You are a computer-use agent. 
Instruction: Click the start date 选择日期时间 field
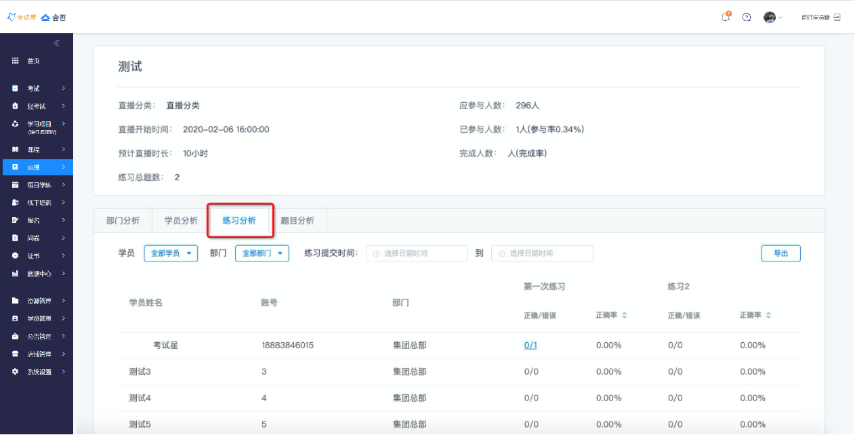(x=417, y=253)
